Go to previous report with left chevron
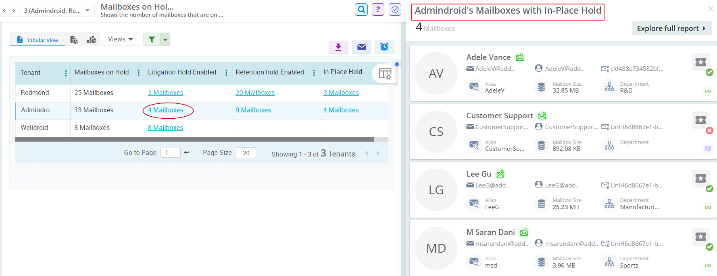 tap(4, 10)
